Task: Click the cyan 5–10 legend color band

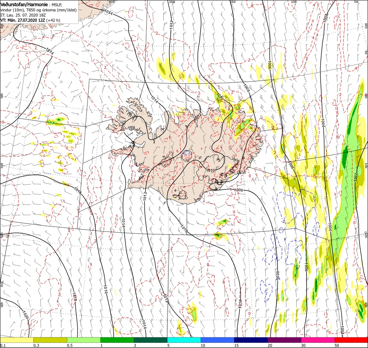Action: [184, 340]
